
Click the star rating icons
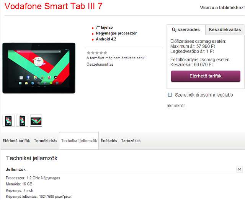click(97, 53)
